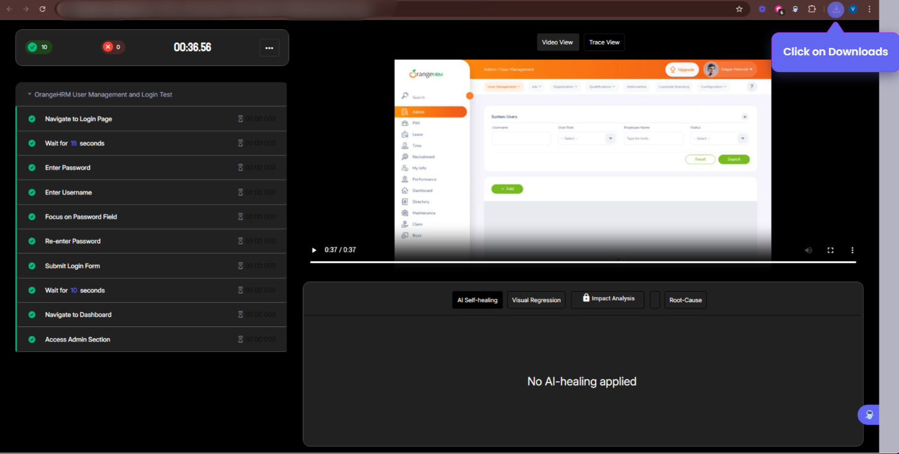The width and height of the screenshot is (899, 454).
Task: Enter fullscreen mode on the video
Action: pyautogui.click(x=830, y=250)
